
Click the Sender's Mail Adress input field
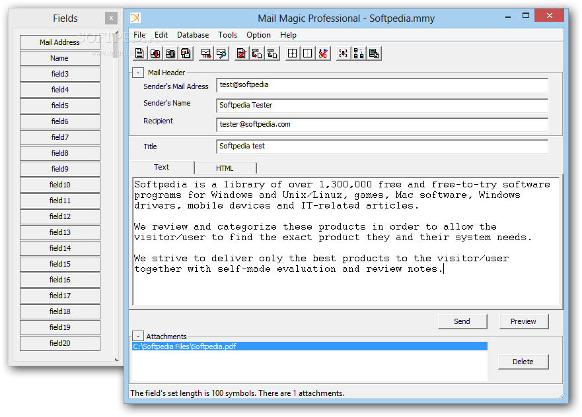pyautogui.click(x=382, y=85)
